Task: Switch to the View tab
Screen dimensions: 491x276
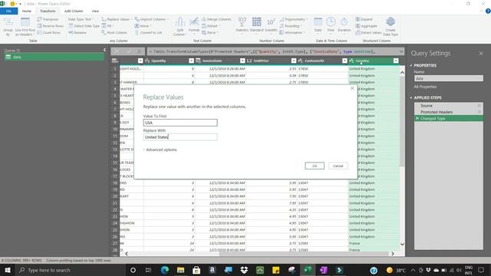Action: click(x=95, y=11)
